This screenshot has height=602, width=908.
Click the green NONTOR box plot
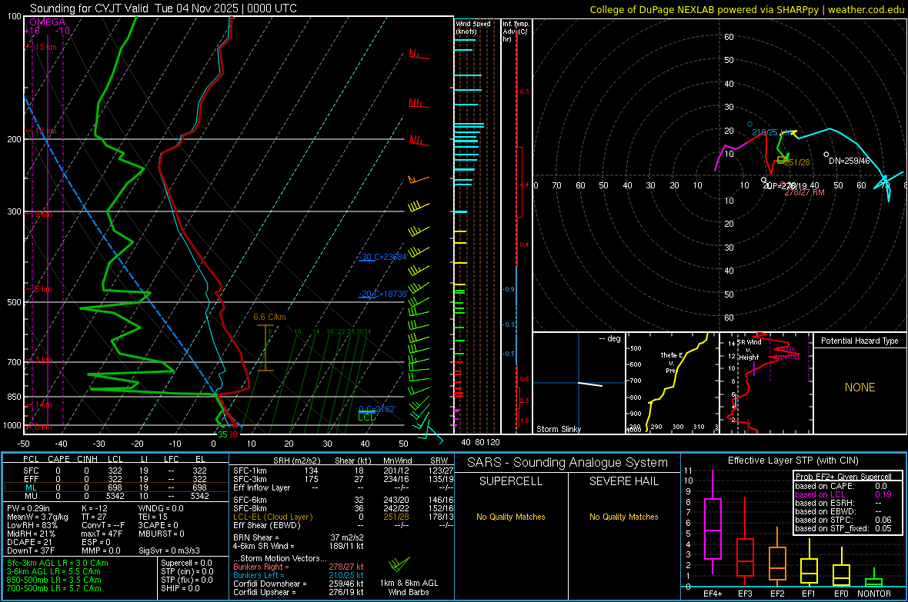[x=873, y=579]
